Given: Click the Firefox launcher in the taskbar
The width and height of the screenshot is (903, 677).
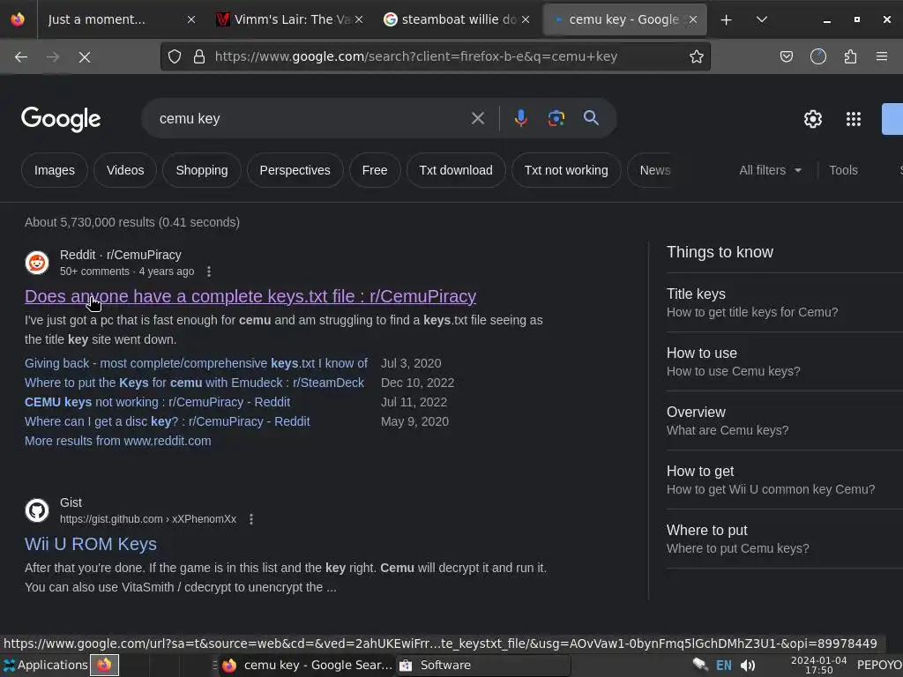Looking at the screenshot, I should 104,666.
